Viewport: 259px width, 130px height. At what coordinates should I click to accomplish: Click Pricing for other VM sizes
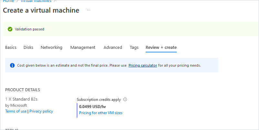(x=101, y=113)
